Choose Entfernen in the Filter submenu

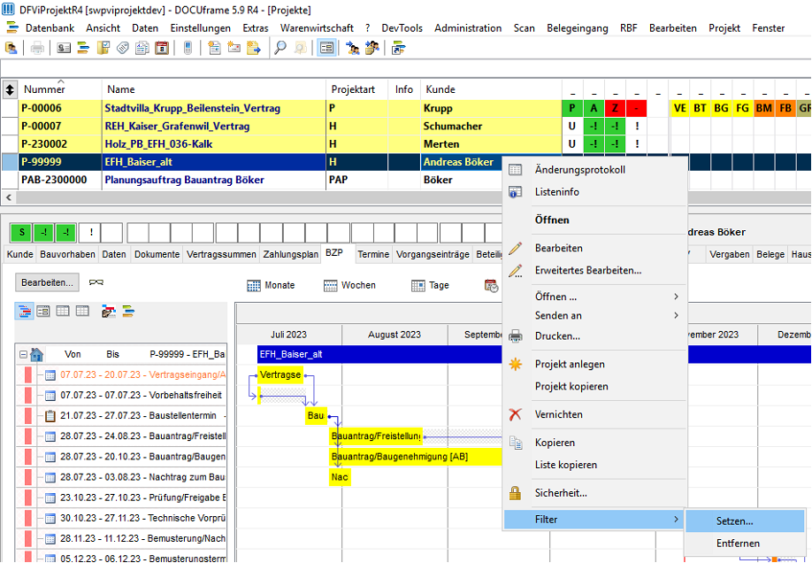point(745,544)
